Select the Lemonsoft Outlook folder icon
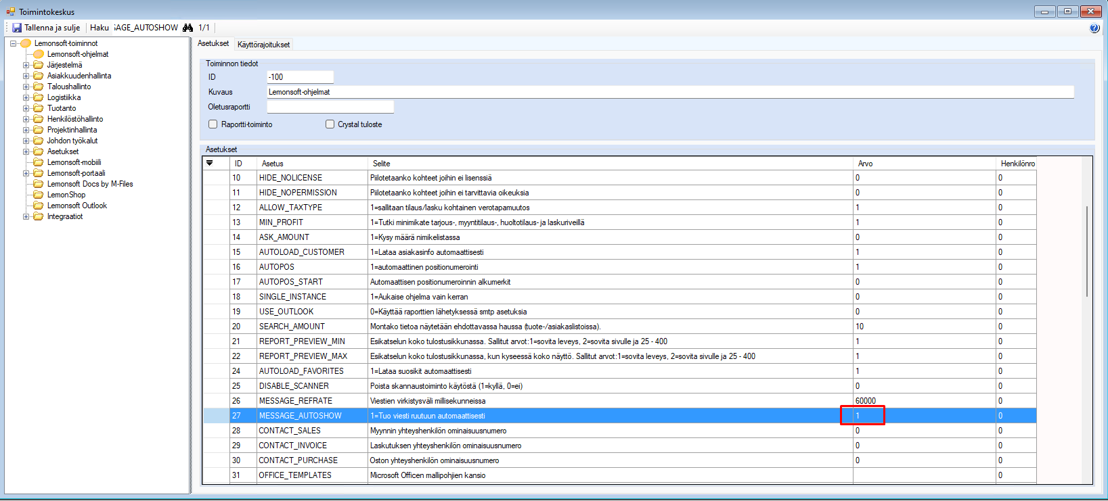1108x501 pixels. [39, 206]
